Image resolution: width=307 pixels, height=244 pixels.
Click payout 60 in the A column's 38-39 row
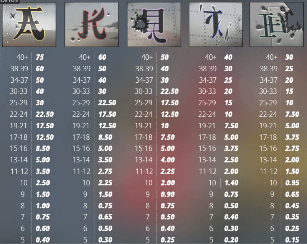(x=40, y=69)
